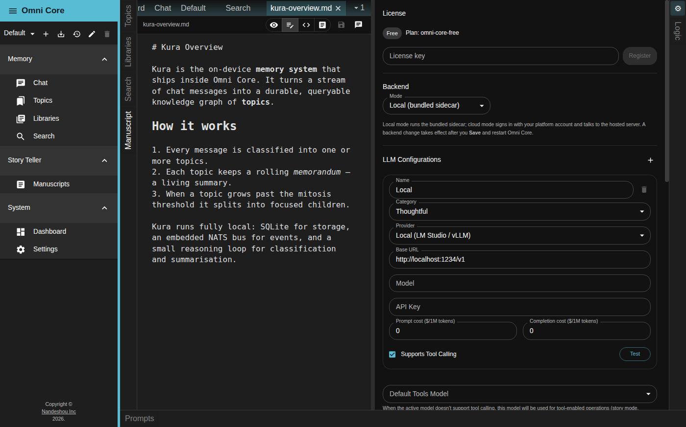Screen dimensions: 686x427
Task: Switch to the Chat tab
Action: click(x=163, y=8)
